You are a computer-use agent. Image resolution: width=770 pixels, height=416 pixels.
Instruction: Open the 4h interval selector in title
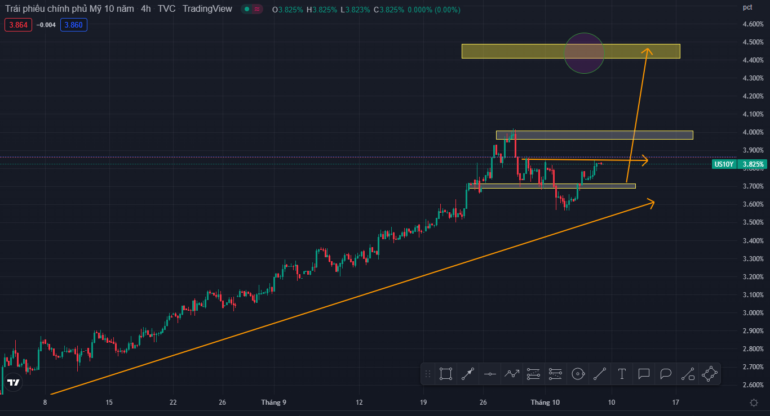(x=145, y=10)
